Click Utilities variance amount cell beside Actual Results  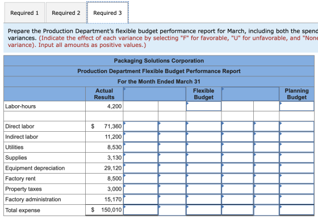pos(141,147)
